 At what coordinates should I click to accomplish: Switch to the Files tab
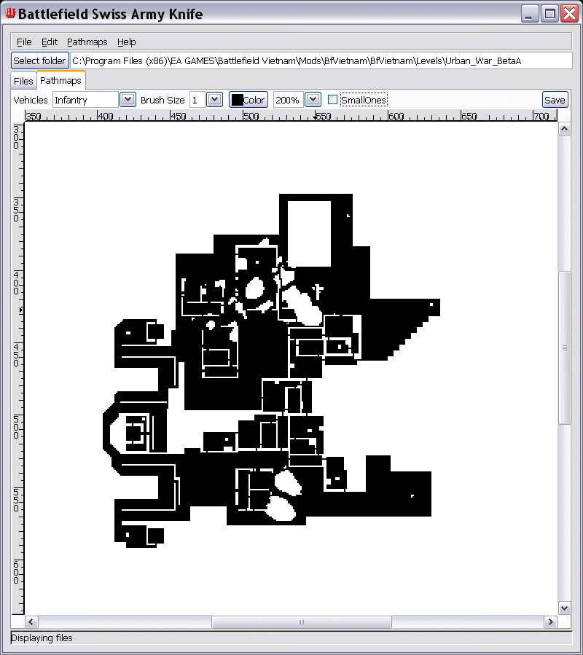23,81
